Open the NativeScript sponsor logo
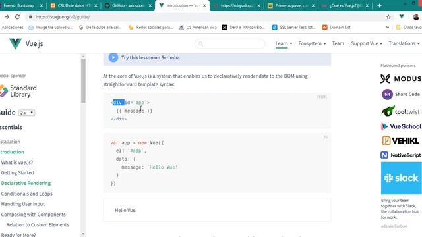This screenshot has height=237, width=422. click(x=401, y=155)
